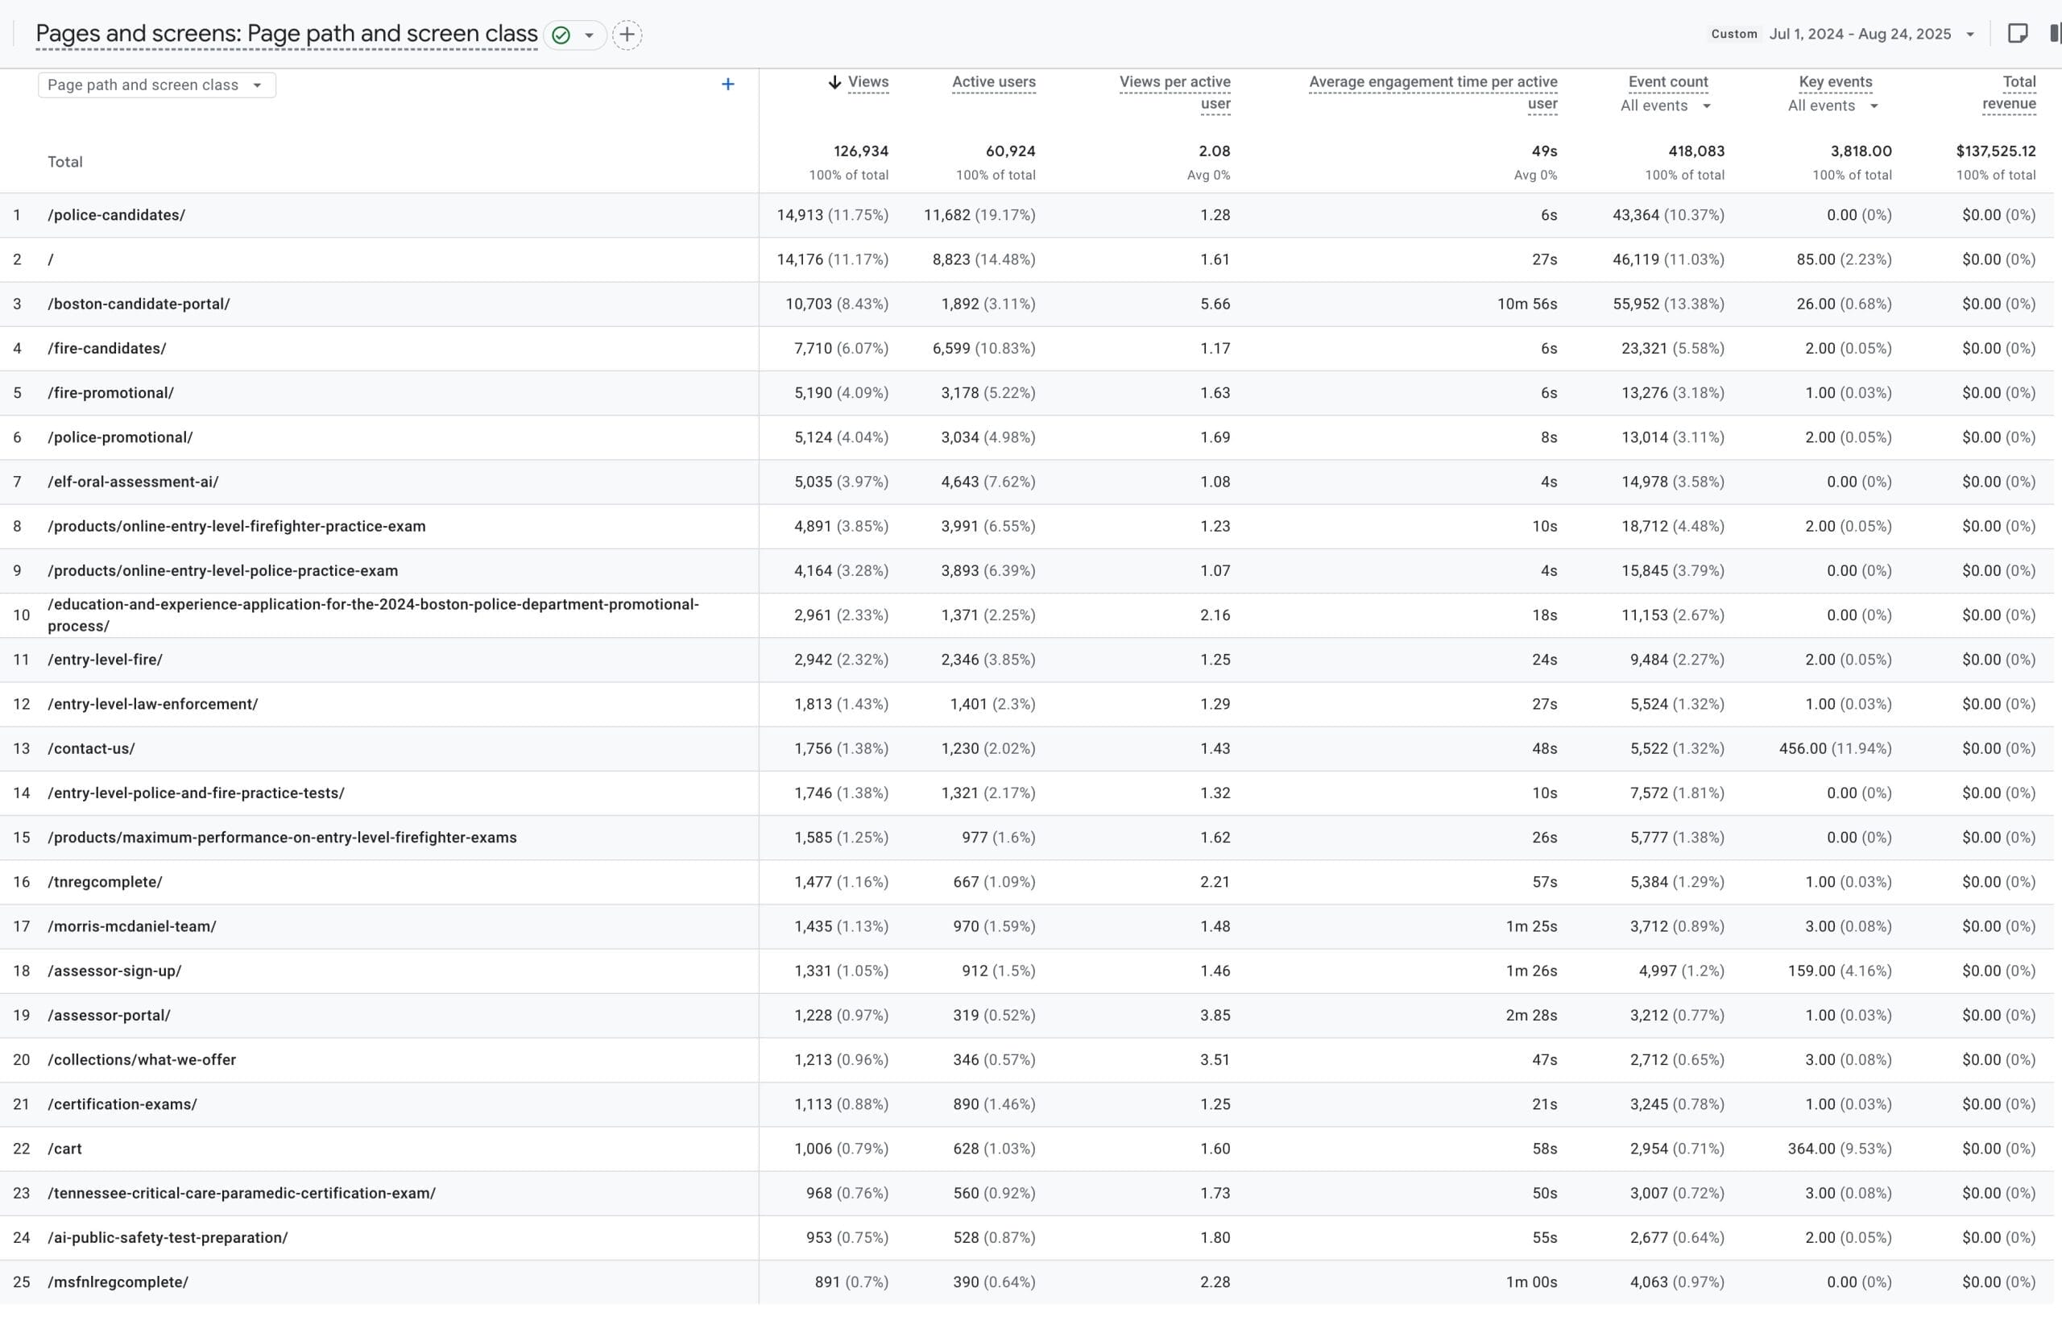Image resolution: width=2062 pixels, height=1329 pixels.
Task: Sort by Active users column header
Action: [x=993, y=82]
